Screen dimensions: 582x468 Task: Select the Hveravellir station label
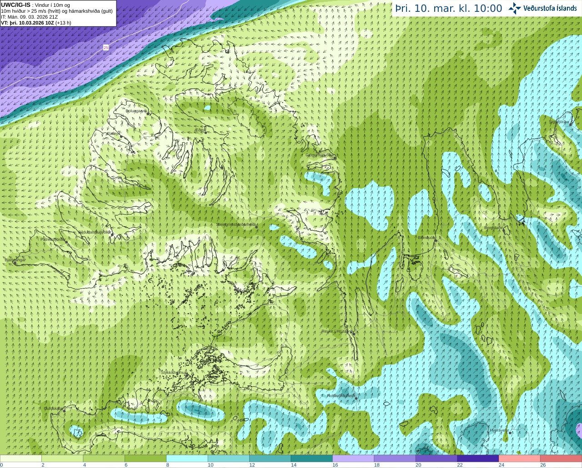pyautogui.click(x=499, y=430)
